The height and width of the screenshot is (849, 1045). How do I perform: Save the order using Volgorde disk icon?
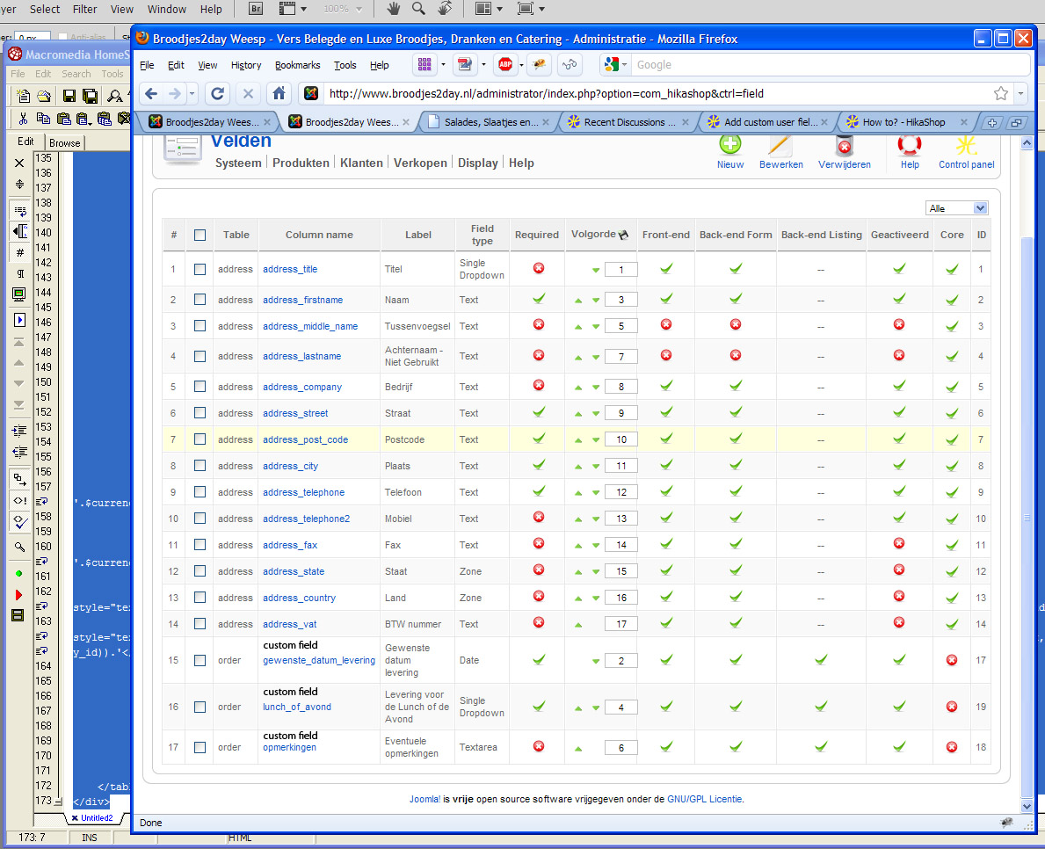coord(624,235)
